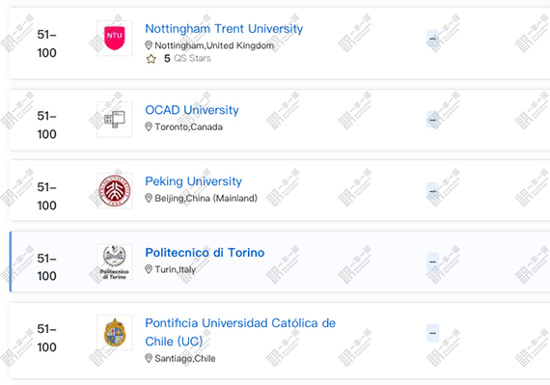Screen dimensions: 550x385
Task: Click the Politecnico di Torino logo
Action: [115, 261]
